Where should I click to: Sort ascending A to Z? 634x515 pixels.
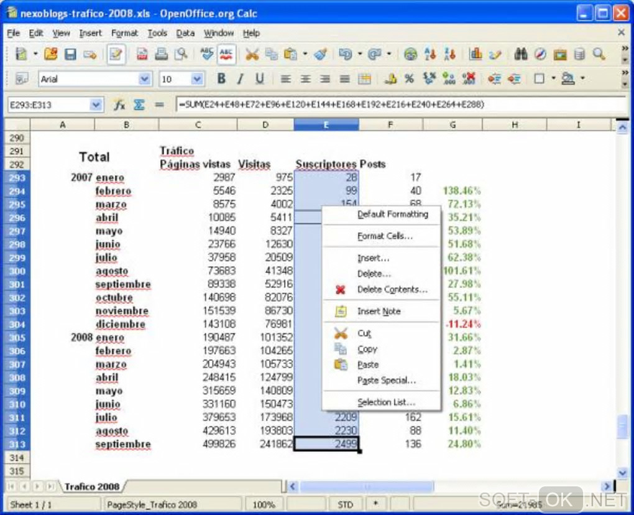(430, 54)
